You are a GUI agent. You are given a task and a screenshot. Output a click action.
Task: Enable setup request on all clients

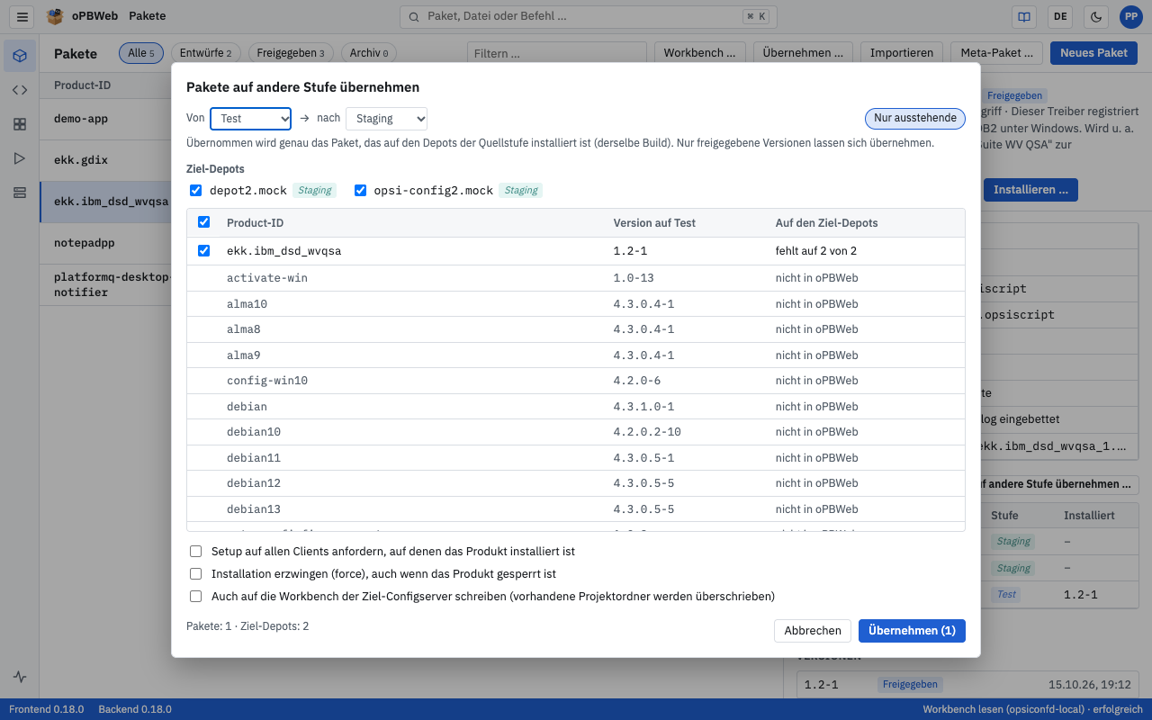point(195,551)
